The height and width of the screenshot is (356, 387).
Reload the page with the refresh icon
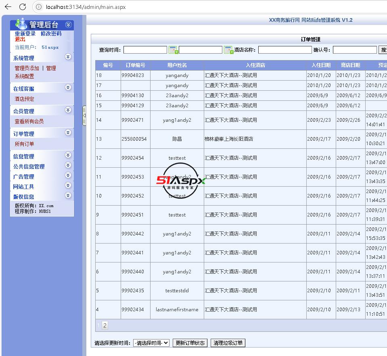(x=23, y=7)
